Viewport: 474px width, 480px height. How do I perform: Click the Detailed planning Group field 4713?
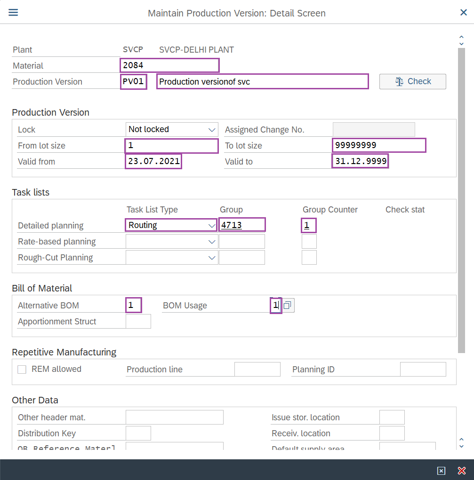pos(242,225)
